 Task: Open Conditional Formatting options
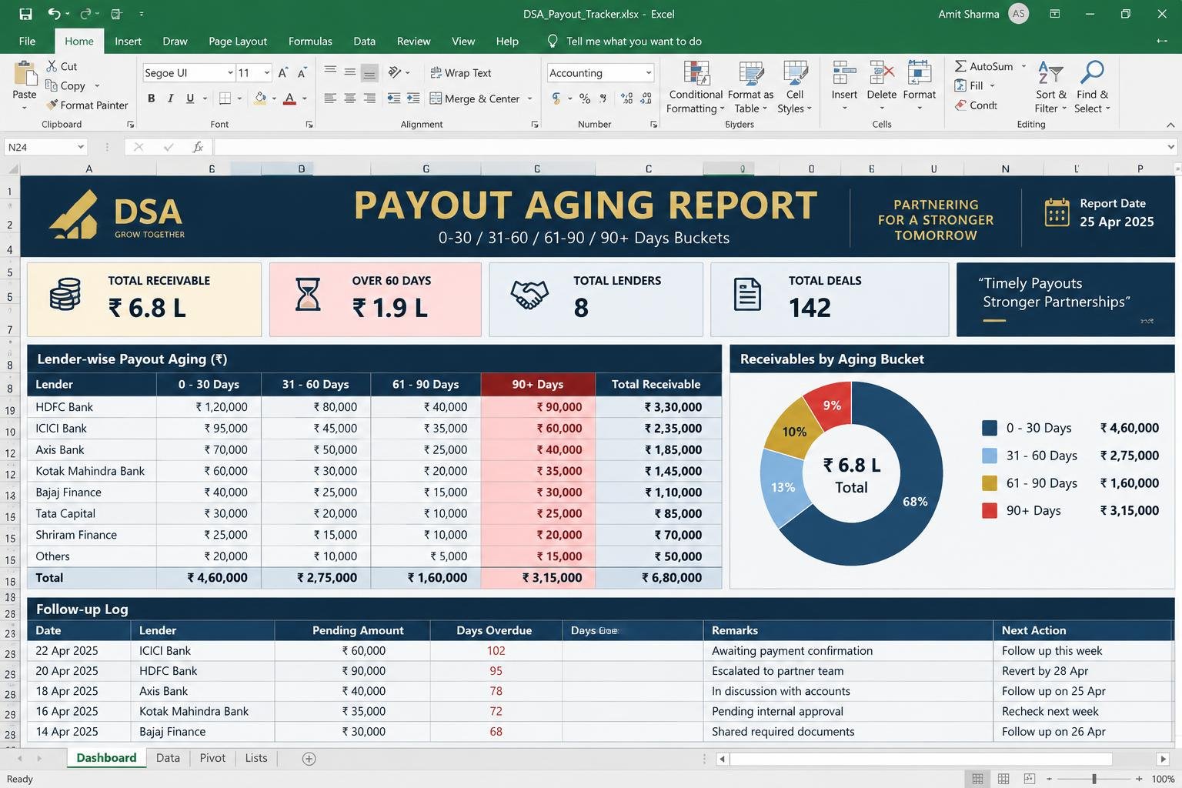[x=696, y=87]
